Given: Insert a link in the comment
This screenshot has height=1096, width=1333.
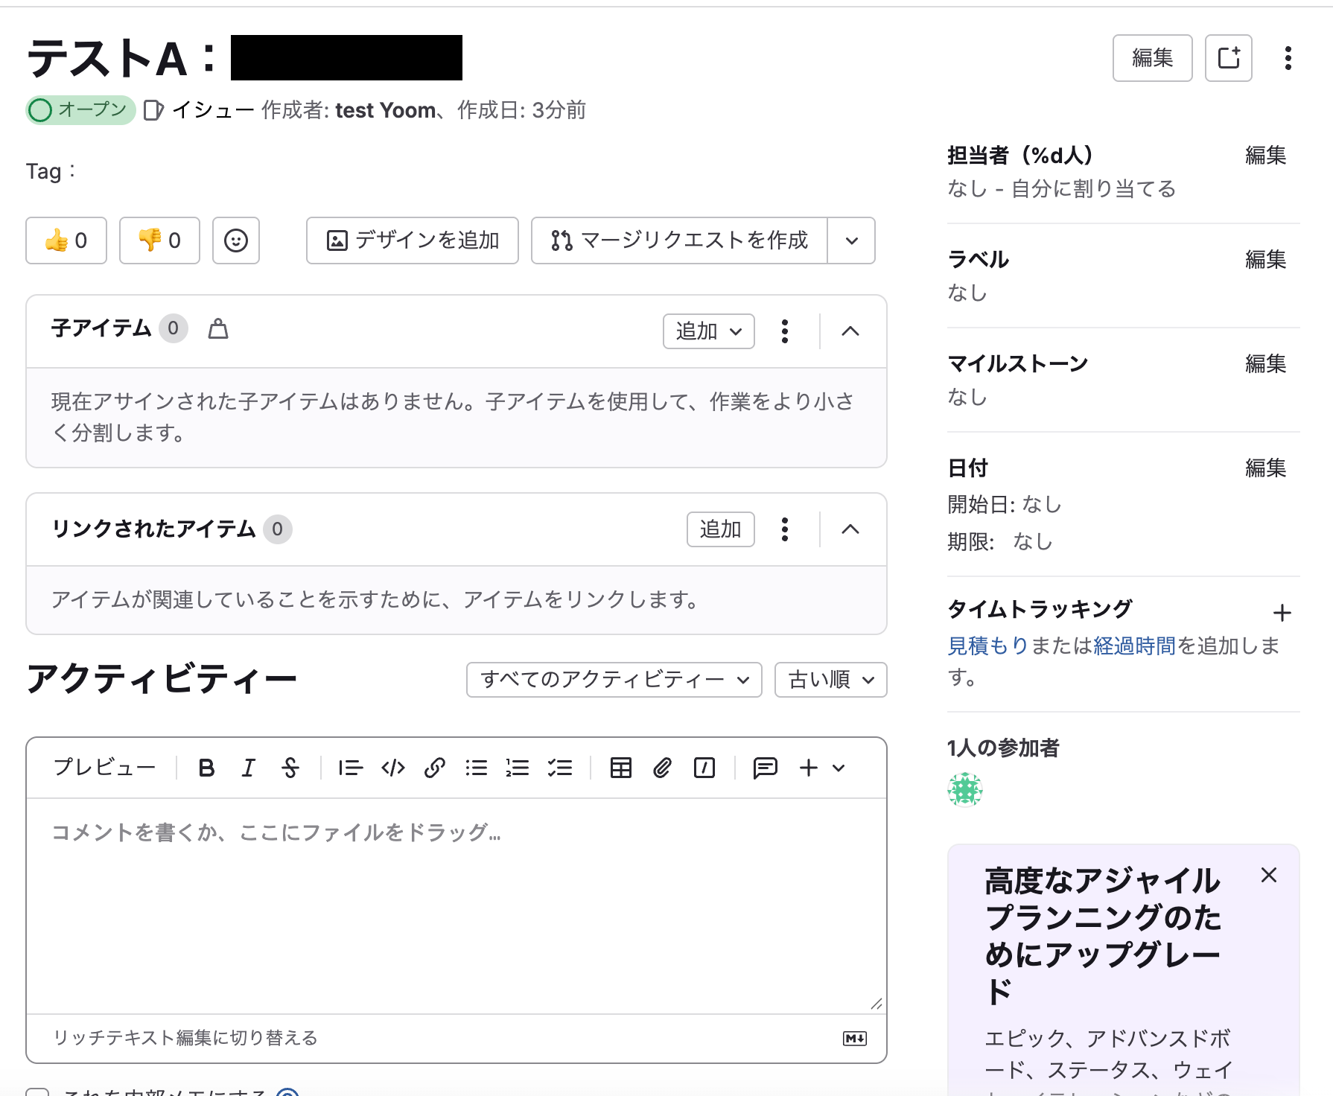Looking at the screenshot, I should tap(434, 768).
